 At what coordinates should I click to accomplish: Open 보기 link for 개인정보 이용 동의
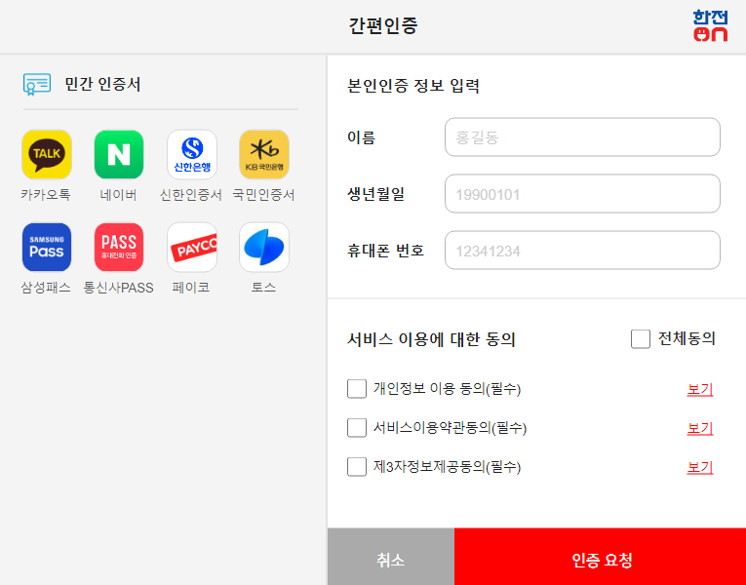click(700, 390)
